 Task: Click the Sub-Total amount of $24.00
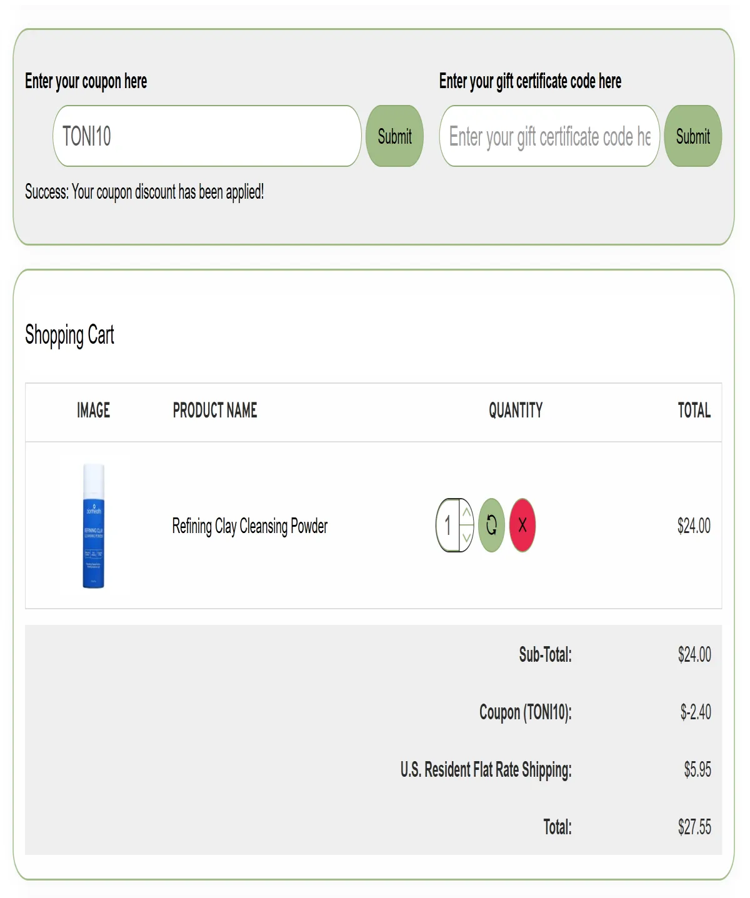tap(694, 655)
